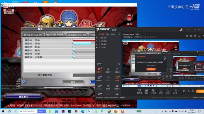The image size is (204, 114).
Task: Open the third-row rightmost toolbox tool
Action: (x=117, y=87)
